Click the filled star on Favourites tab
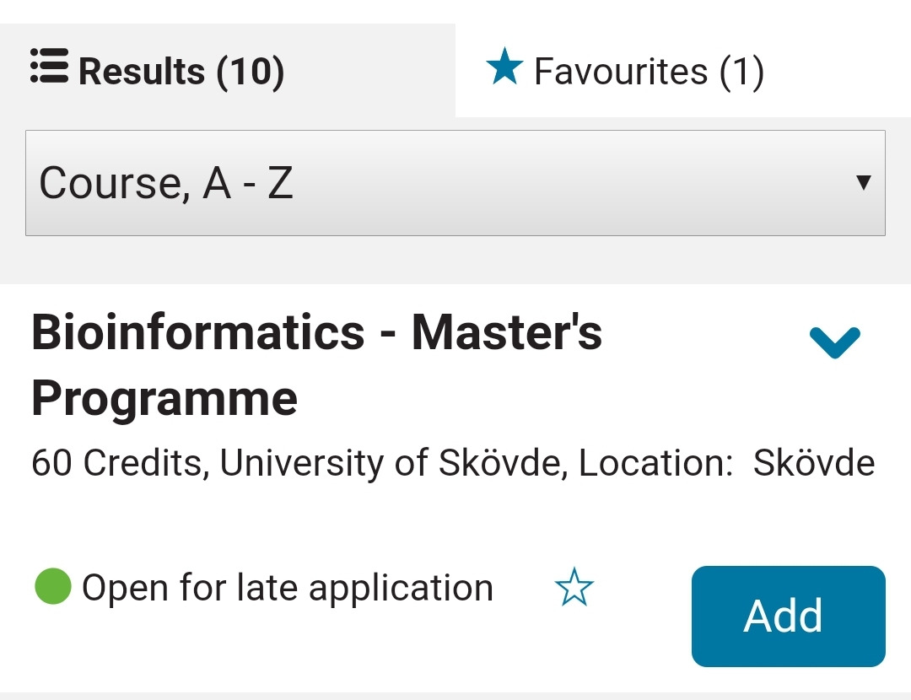The image size is (911, 700). (x=504, y=67)
